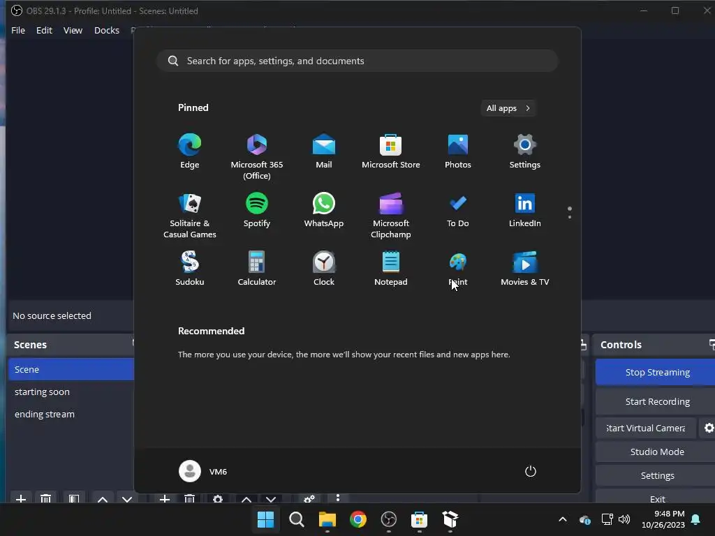Open virtual camera settings gear in OBS
Viewport: 715px width, 536px height.
pyautogui.click(x=709, y=428)
